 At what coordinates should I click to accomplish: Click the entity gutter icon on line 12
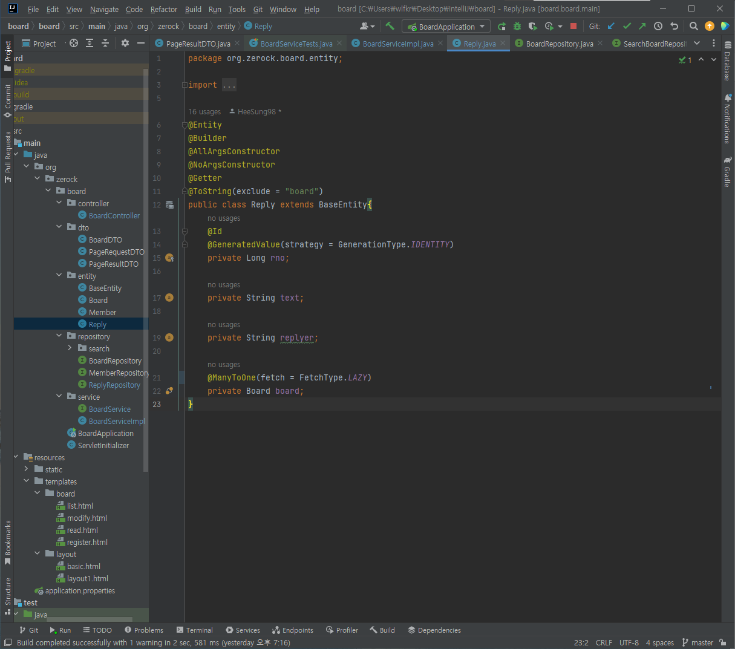coord(170,204)
